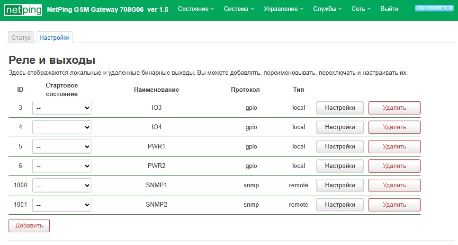Click the NetPing logo
The image size is (458, 245).
[x=23, y=9]
